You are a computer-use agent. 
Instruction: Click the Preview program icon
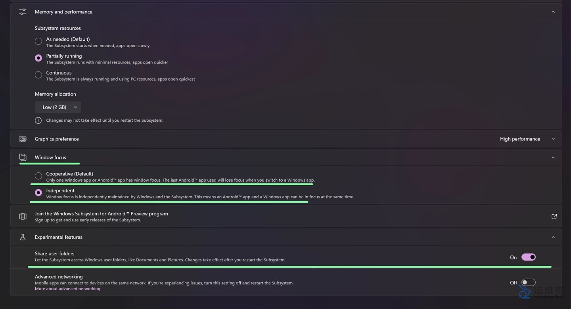(23, 217)
